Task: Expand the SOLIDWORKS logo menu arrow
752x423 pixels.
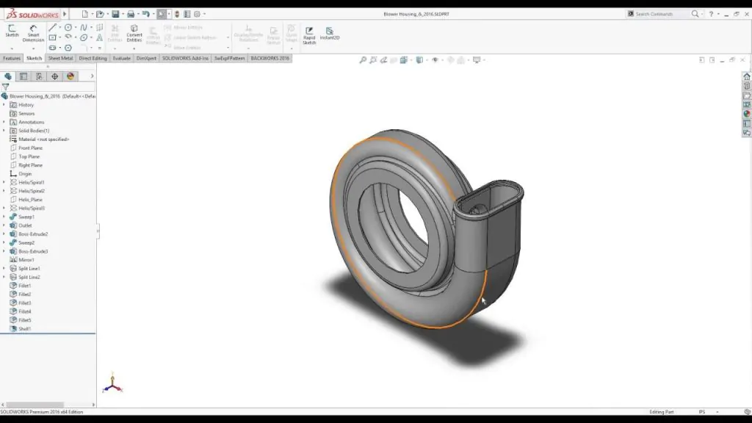Action: [x=65, y=14]
